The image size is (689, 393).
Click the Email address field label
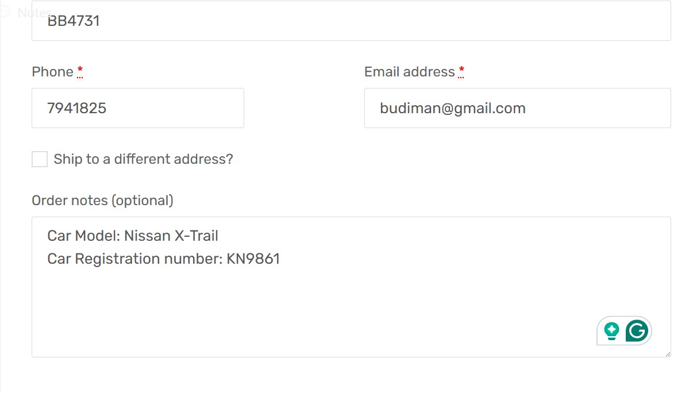point(409,72)
